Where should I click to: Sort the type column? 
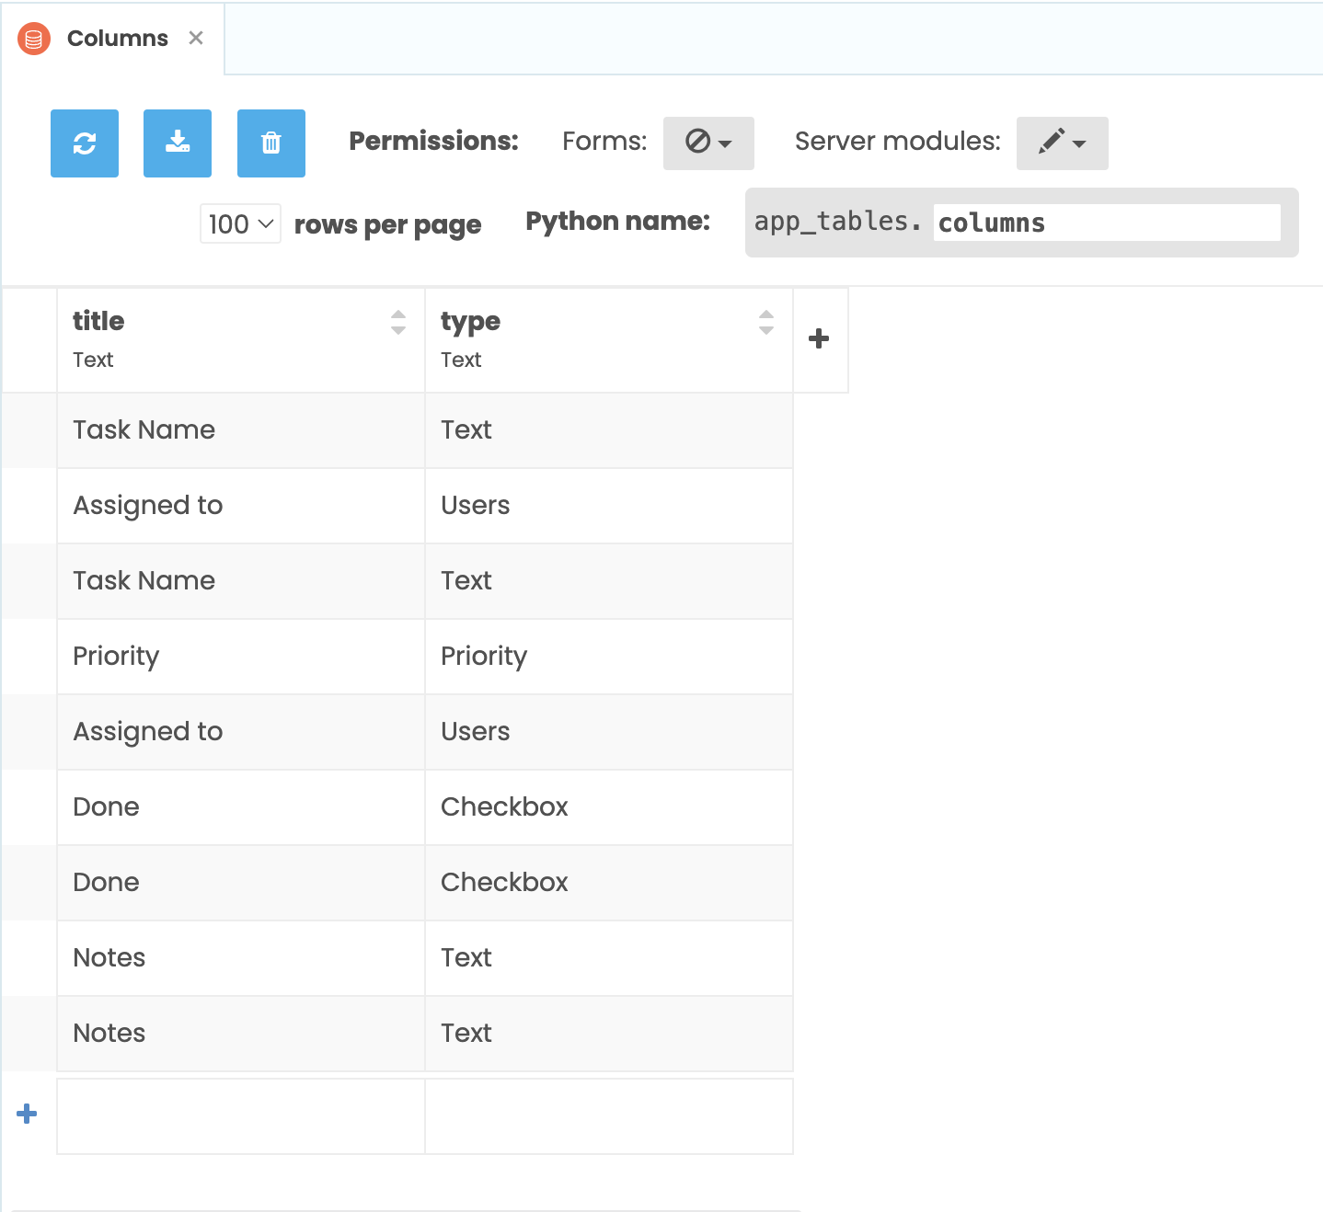tap(766, 322)
